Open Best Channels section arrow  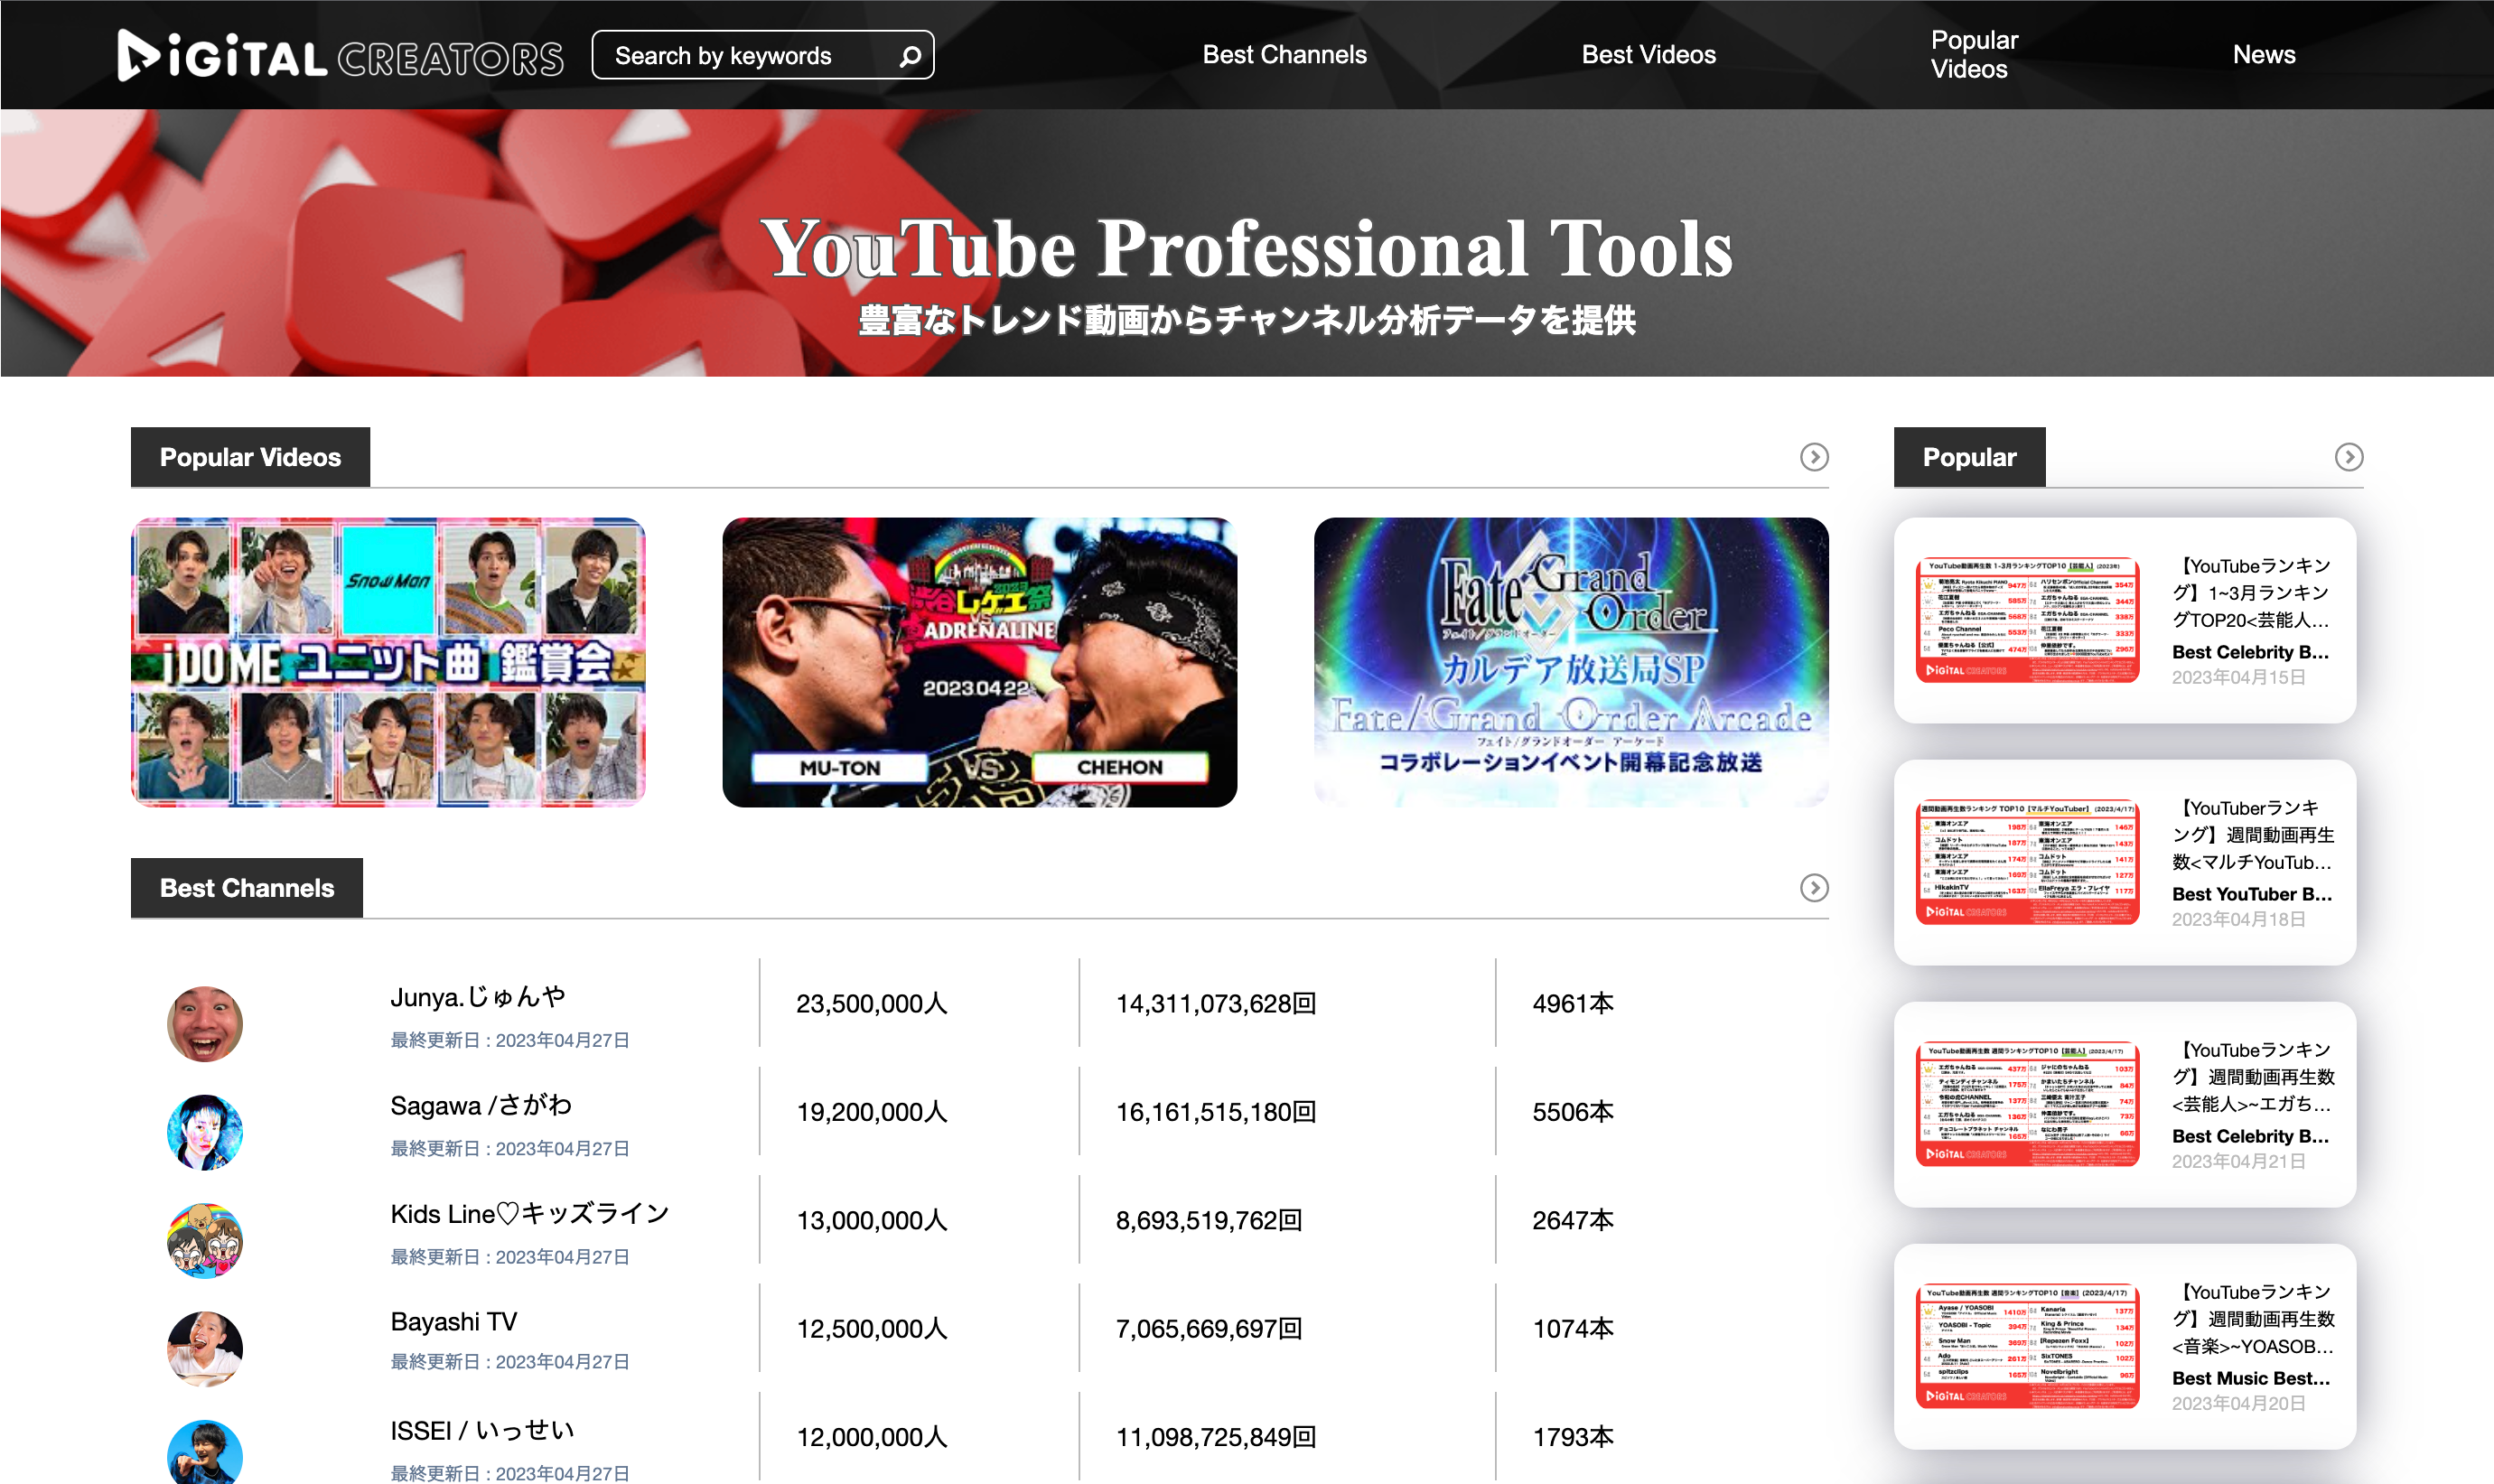tap(1813, 888)
